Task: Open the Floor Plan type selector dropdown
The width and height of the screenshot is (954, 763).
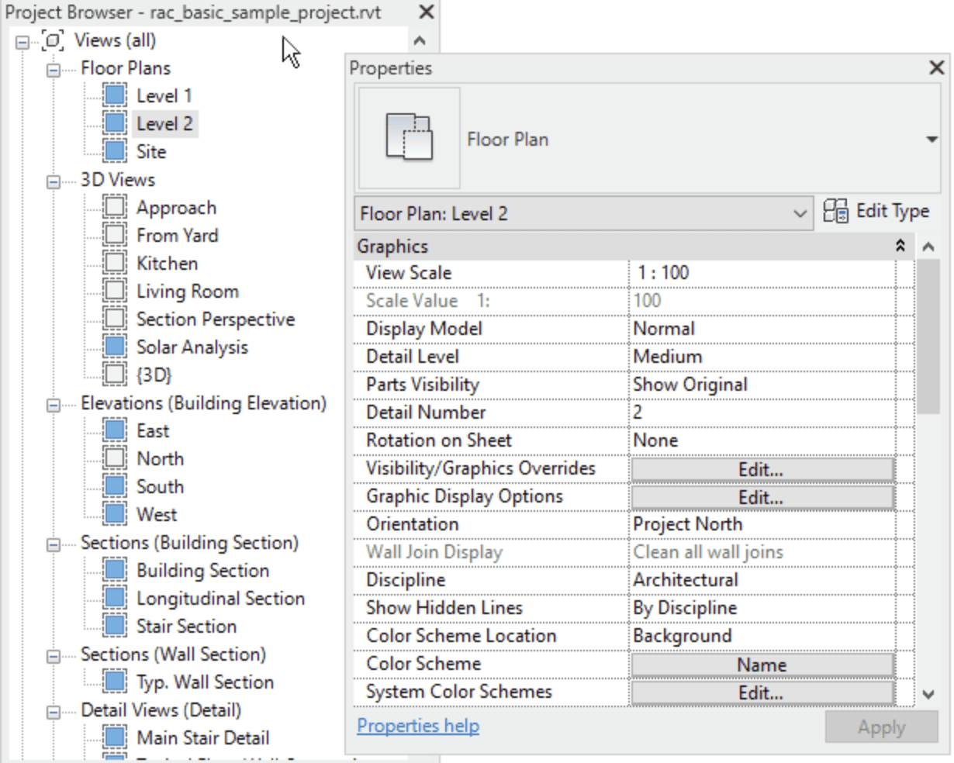Action: (x=932, y=140)
